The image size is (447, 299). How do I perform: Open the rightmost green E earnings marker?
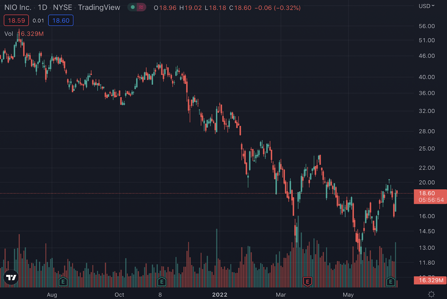tap(391, 282)
